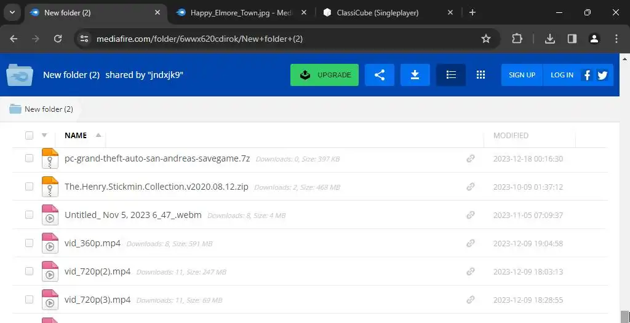Open the selection dropdown arrow beside header checkbox

pos(44,135)
